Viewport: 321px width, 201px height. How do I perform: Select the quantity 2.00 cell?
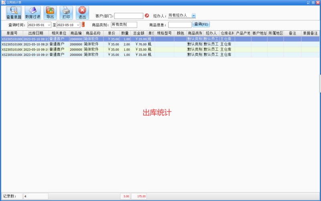125,44
